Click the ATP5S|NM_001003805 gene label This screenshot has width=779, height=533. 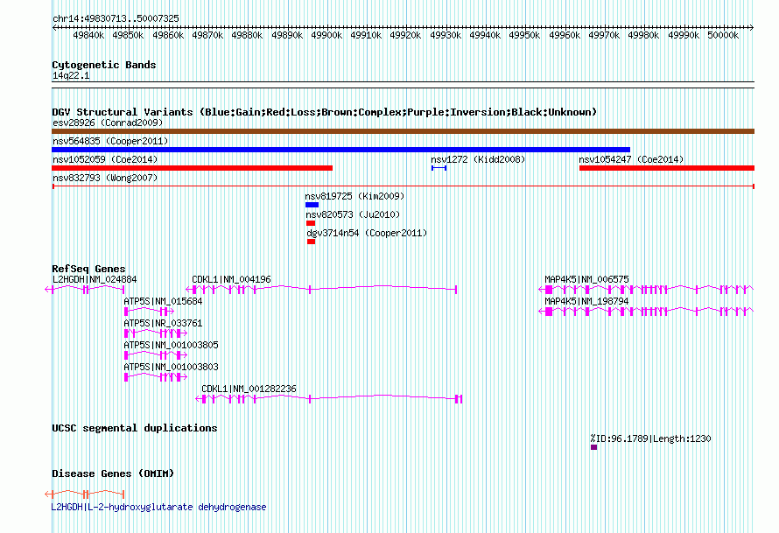pyautogui.click(x=171, y=345)
